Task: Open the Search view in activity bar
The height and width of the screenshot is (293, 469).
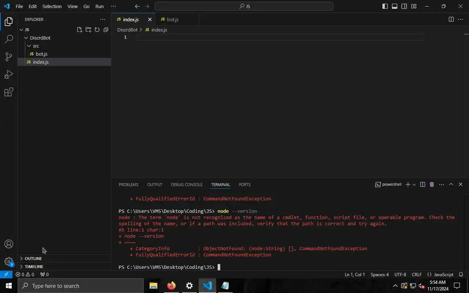Action: pyautogui.click(x=9, y=39)
